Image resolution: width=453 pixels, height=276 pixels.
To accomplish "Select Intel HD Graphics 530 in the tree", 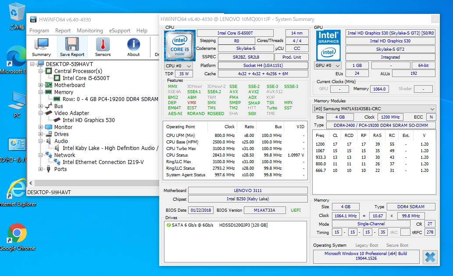I will pos(89,120).
